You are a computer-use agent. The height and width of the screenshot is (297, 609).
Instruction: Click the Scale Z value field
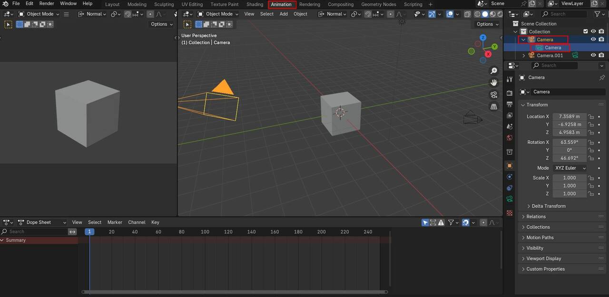570,194
